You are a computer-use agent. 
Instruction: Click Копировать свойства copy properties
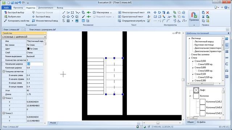point(17,21)
